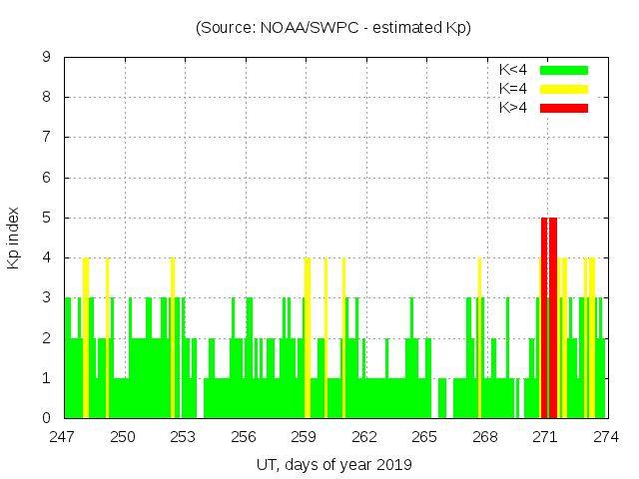
Task: Click x-axis tick label 268
Action: [485, 436]
